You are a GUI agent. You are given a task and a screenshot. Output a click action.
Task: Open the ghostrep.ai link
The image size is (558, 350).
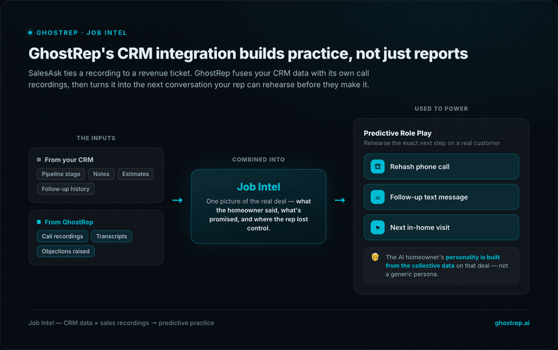tap(511, 323)
